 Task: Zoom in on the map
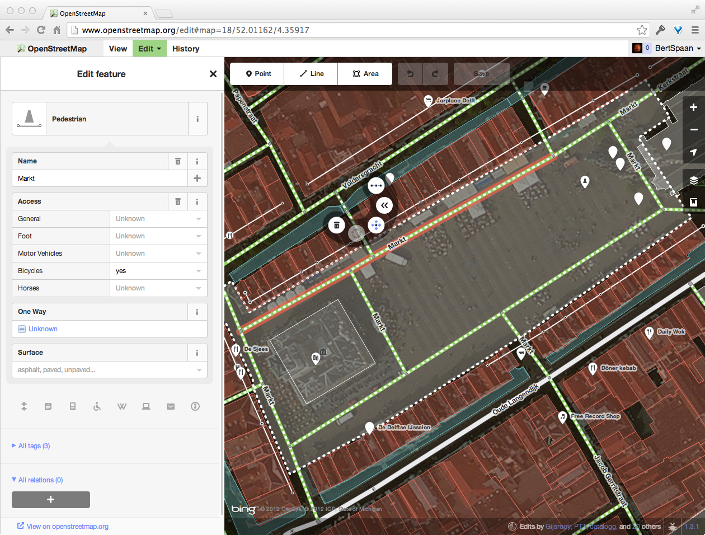coord(693,107)
